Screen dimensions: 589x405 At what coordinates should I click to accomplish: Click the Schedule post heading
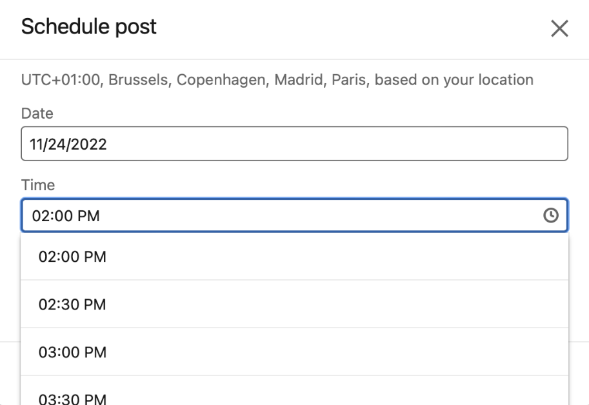pos(89,27)
